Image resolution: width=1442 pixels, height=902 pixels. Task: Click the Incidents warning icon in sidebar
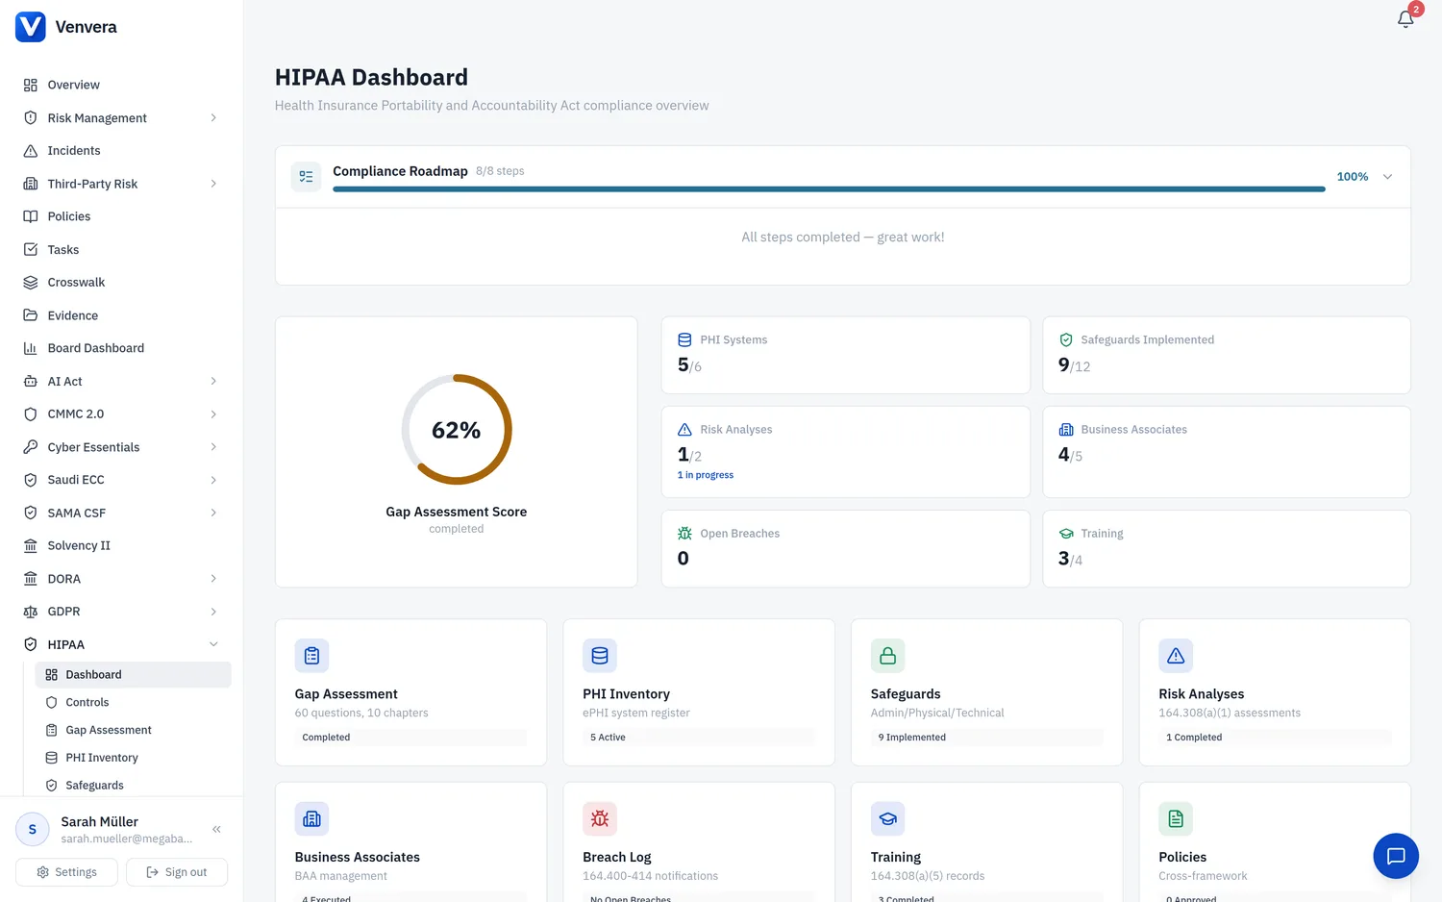coord(31,151)
